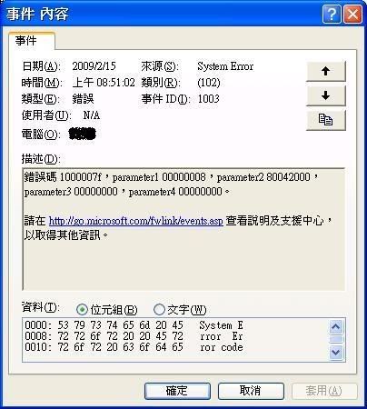Click the data box scroll-up arrow
This screenshot has height=409, width=367.
[336, 327]
